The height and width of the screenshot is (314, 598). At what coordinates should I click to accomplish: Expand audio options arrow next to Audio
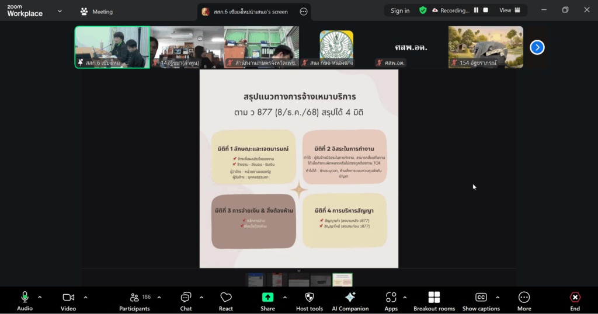point(40,297)
